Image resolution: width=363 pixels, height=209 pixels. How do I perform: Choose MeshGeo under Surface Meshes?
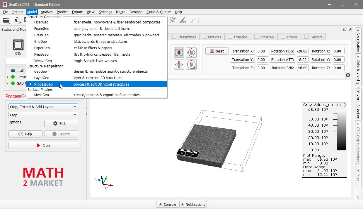tap(42, 95)
